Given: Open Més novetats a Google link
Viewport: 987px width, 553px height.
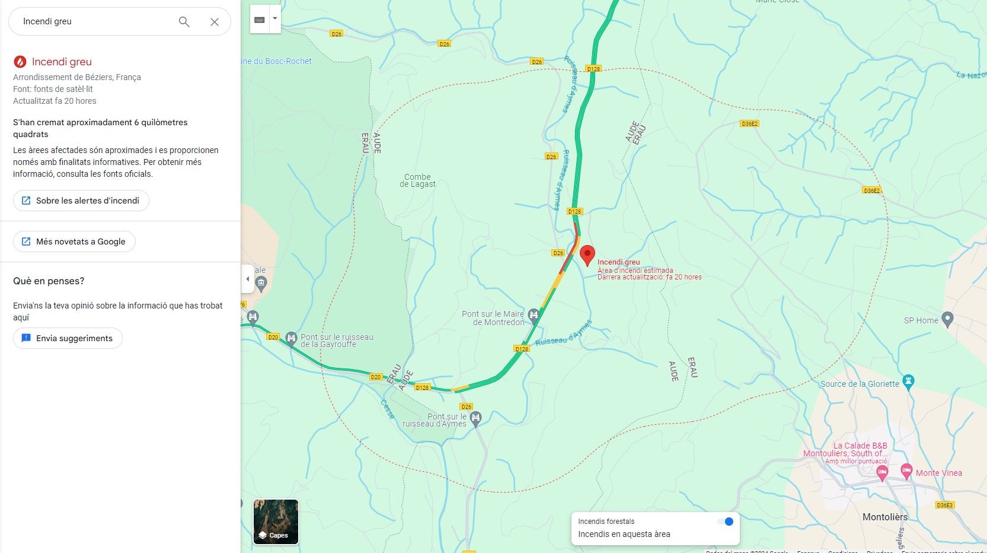Looking at the screenshot, I should (74, 241).
